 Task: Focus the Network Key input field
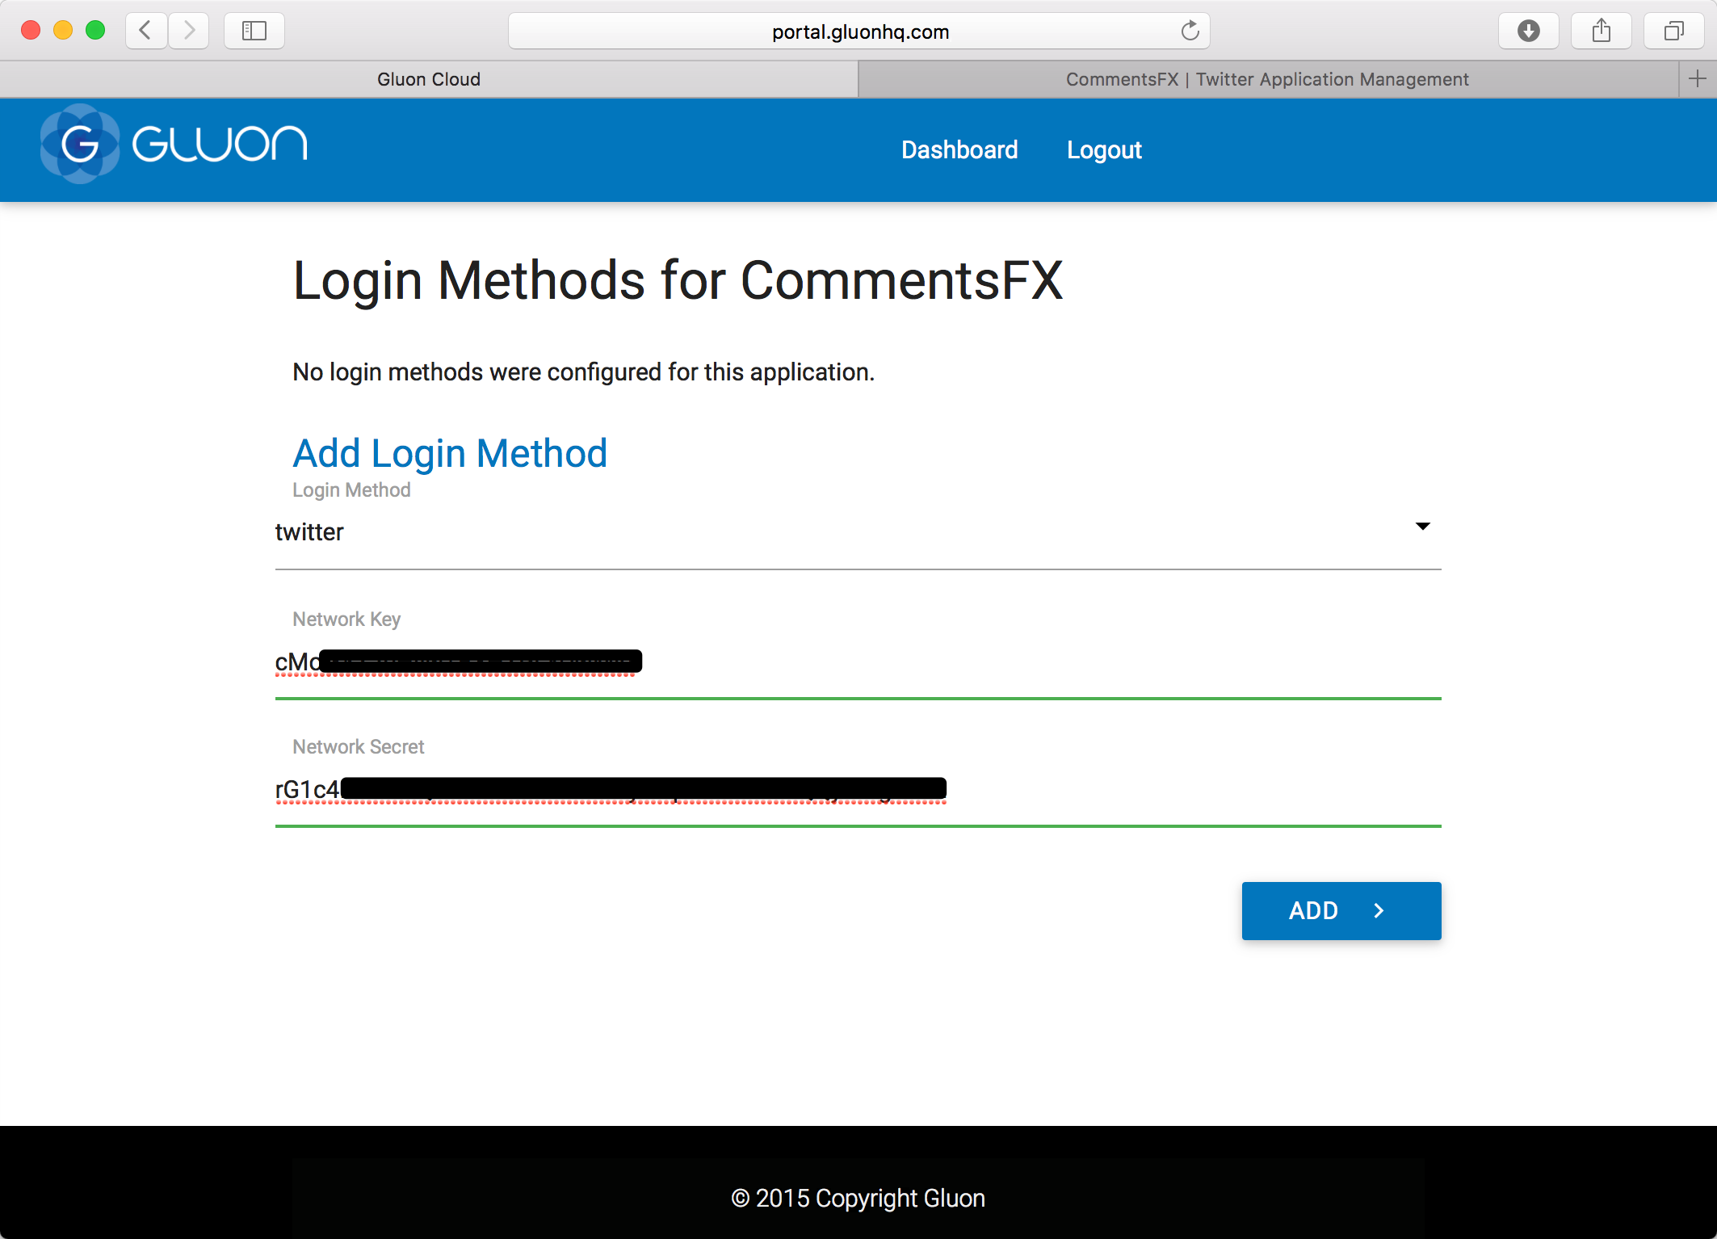(x=858, y=662)
